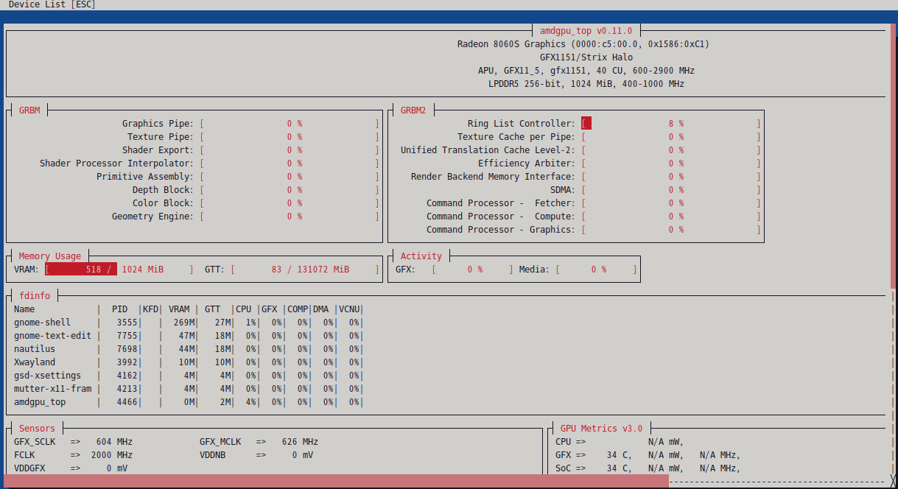Image resolution: width=898 pixels, height=489 pixels.
Task: Click the GFX_MCLK 626 MHz reading
Action: [x=259, y=442]
